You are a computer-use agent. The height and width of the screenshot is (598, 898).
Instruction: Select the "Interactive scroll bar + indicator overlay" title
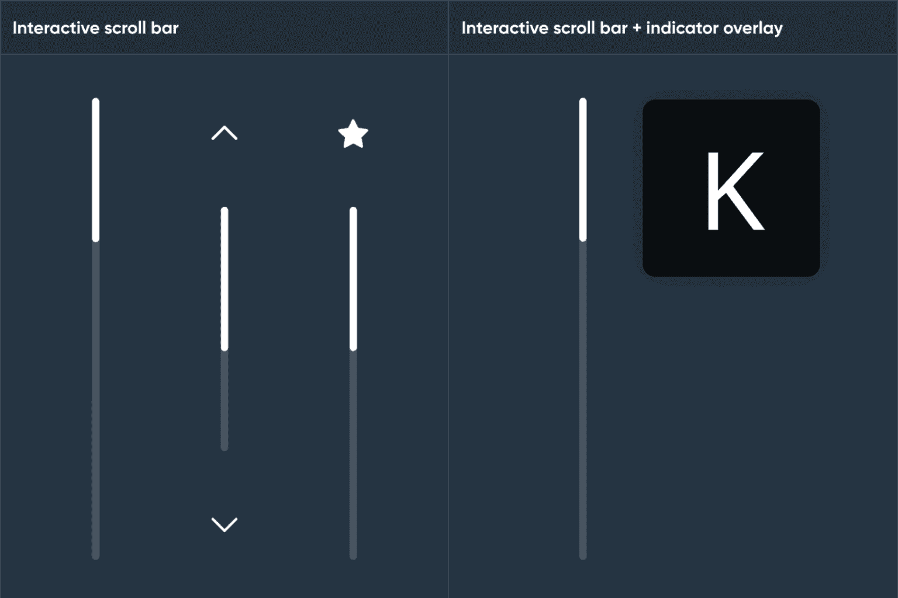[621, 28]
